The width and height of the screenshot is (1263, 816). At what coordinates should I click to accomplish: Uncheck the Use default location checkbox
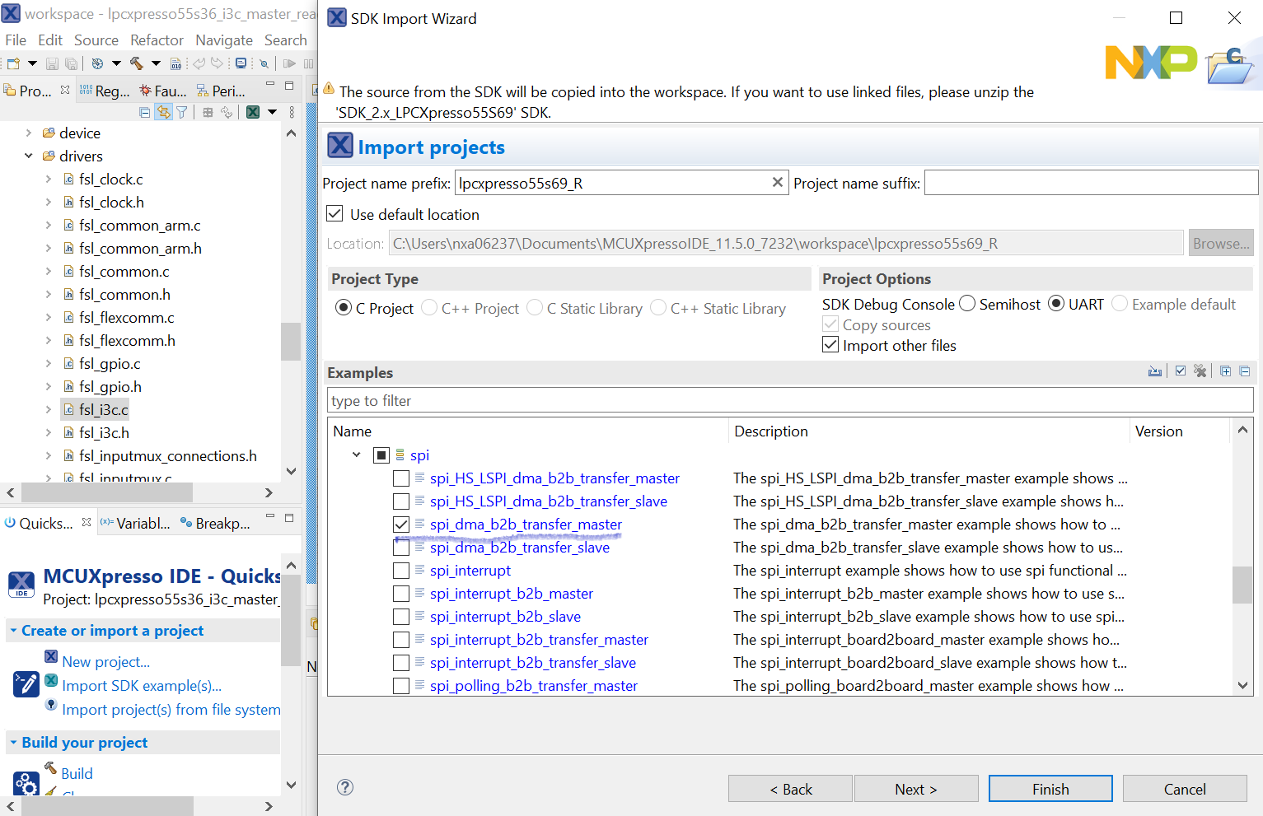[334, 213]
